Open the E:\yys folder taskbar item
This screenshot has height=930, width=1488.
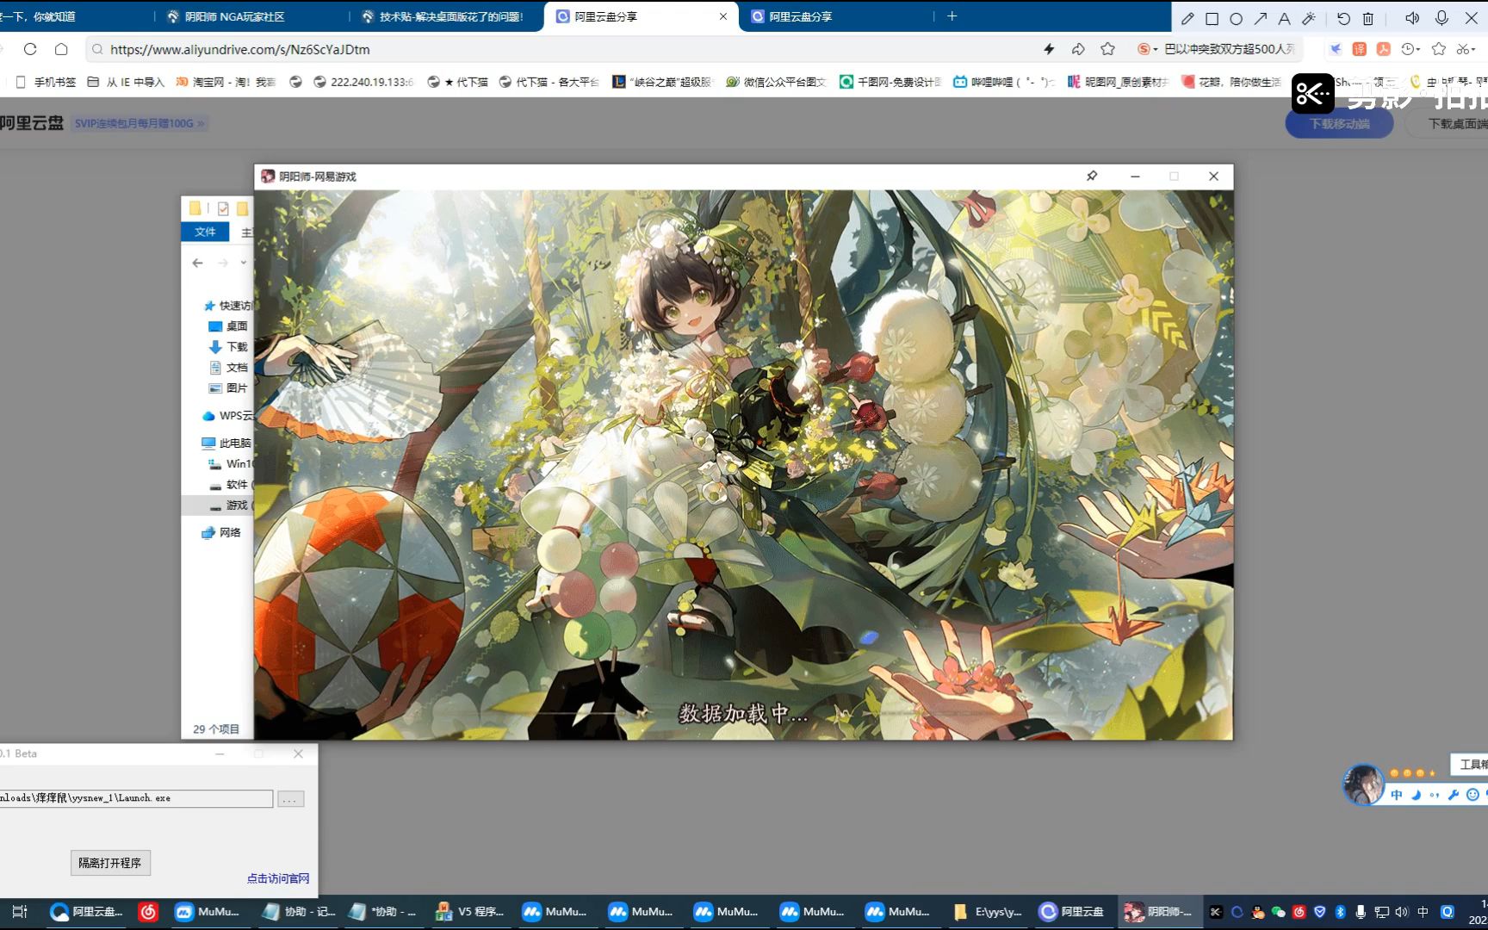(988, 912)
